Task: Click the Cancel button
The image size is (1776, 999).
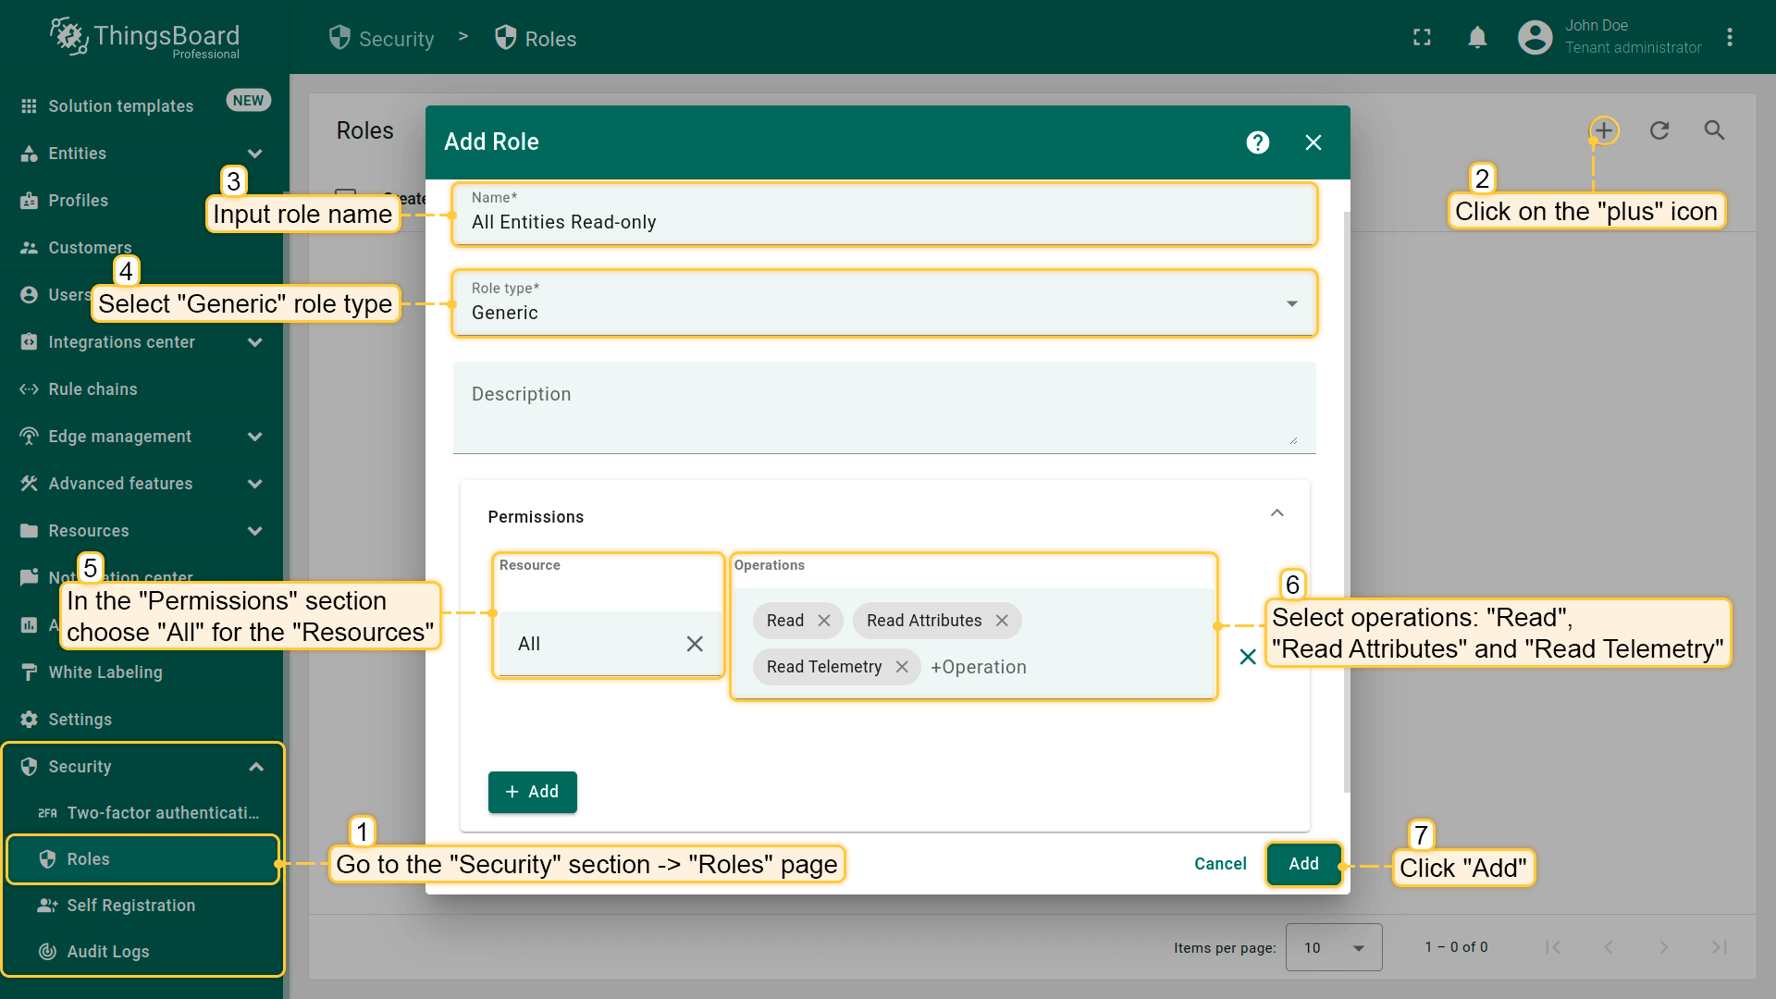Action: (1220, 864)
